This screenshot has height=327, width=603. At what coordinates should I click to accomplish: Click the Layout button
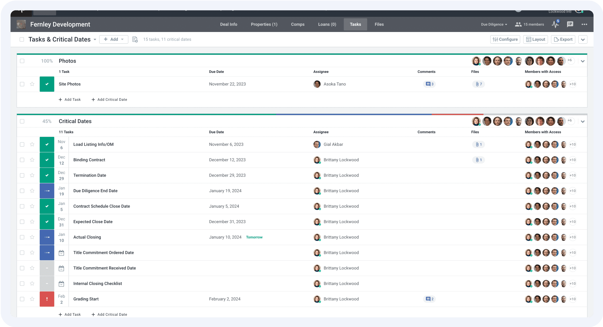(x=535, y=39)
